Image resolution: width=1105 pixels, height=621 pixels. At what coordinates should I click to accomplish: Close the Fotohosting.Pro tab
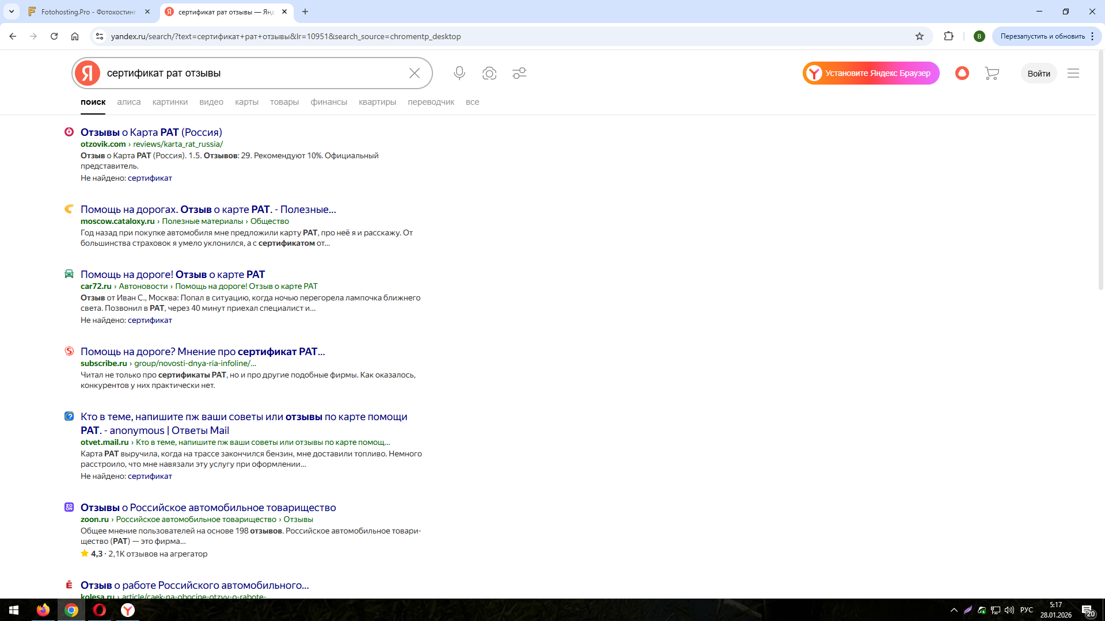tap(147, 12)
